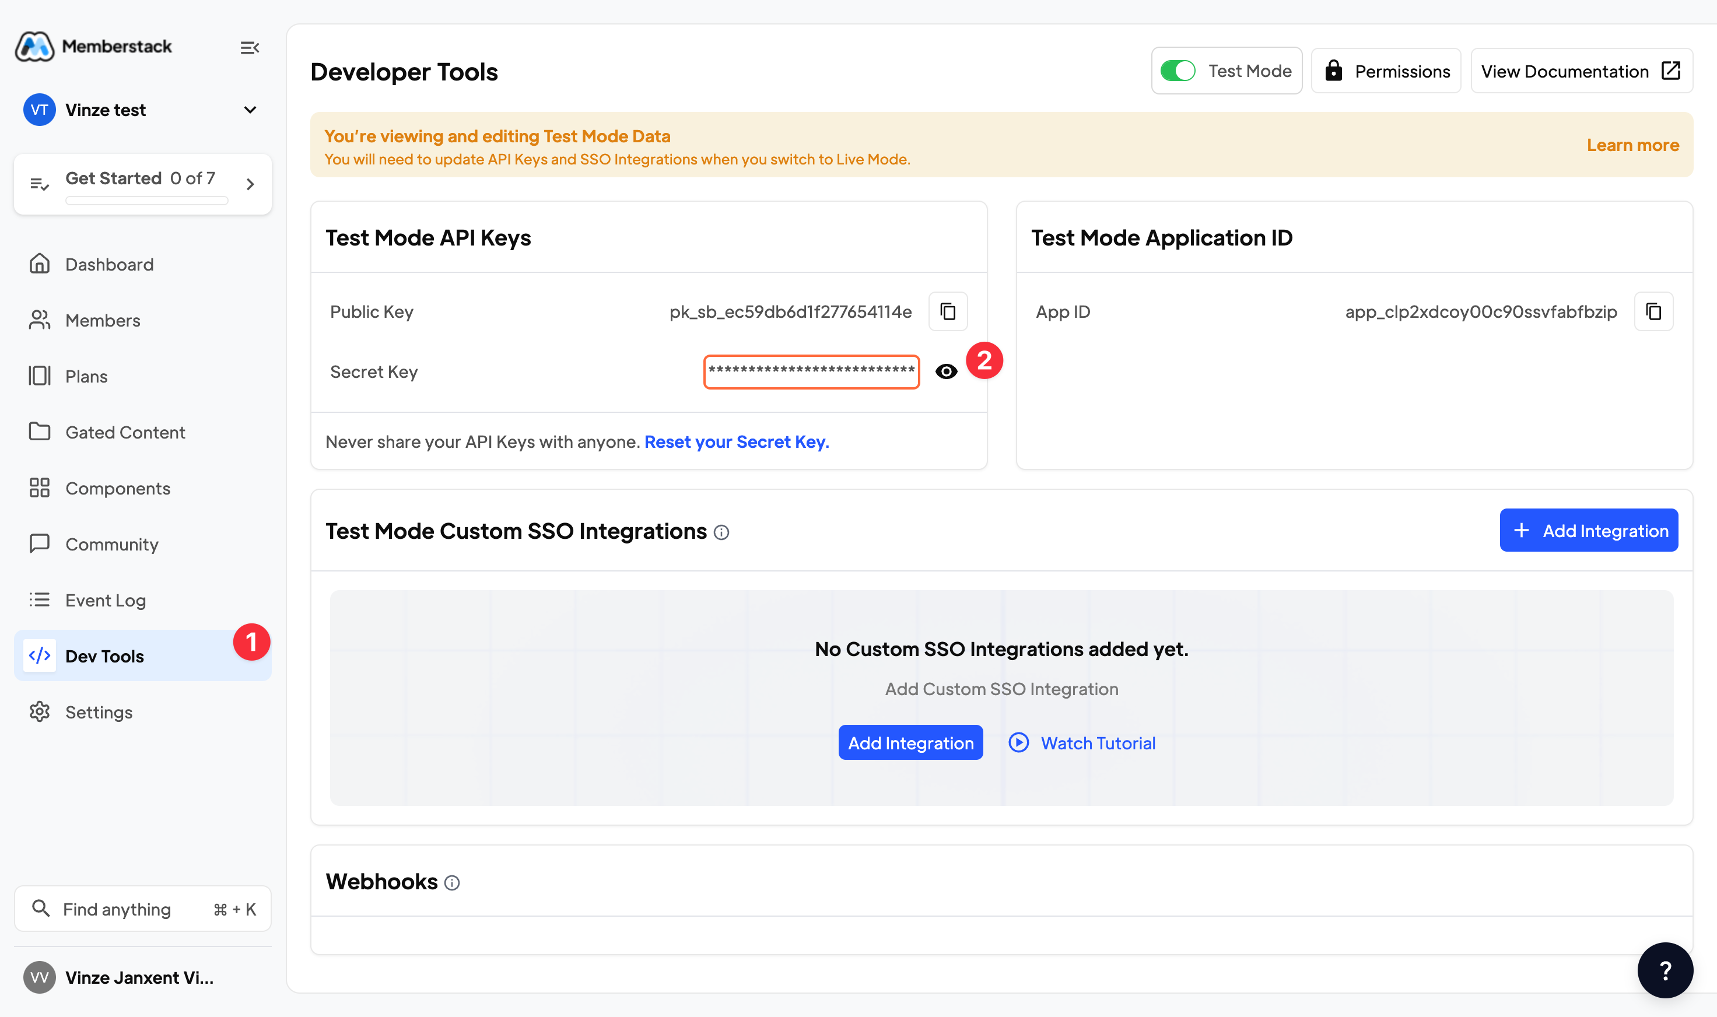Go to Gated Content in sidebar
The image size is (1717, 1017).
(125, 433)
